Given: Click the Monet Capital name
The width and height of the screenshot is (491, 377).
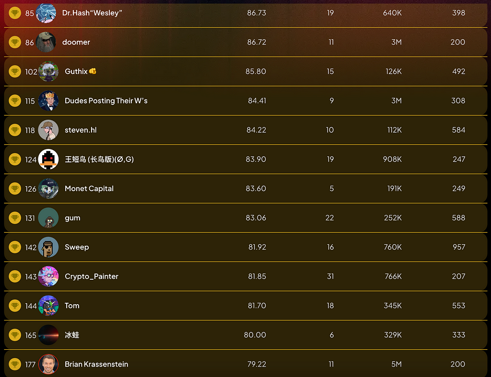Looking at the screenshot, I should point(89,188).
